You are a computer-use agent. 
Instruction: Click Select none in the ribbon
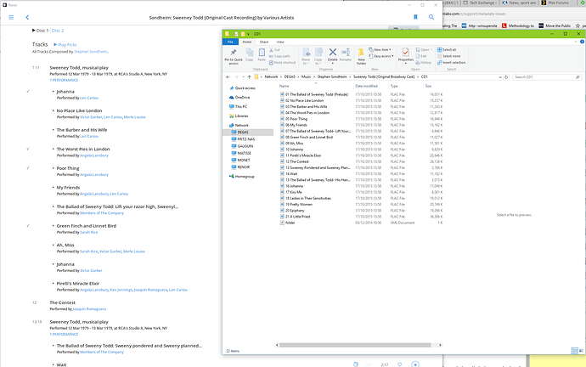[x=449, y=56]
